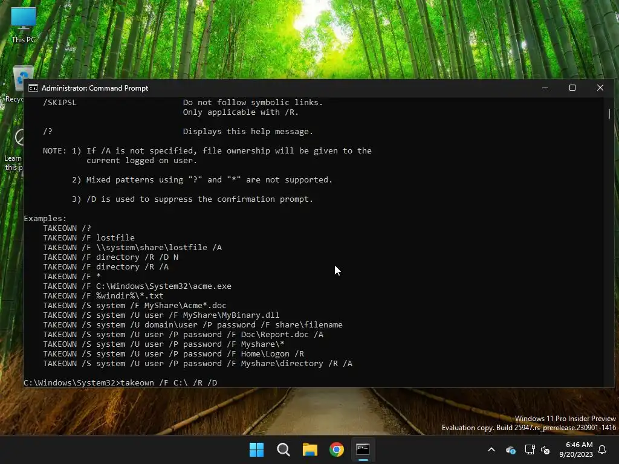
Task: Show hidden system tray icons
Action: 491,449
